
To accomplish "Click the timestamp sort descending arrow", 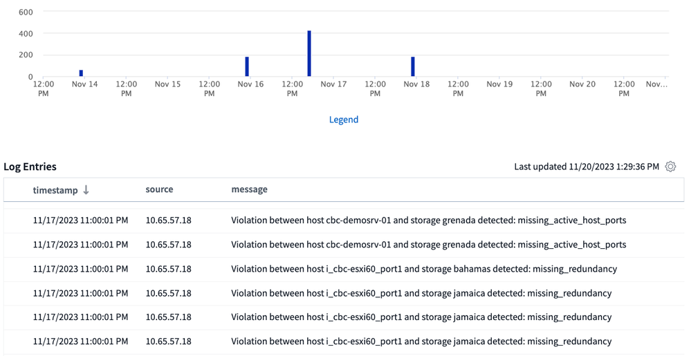I will click(86, 190).
